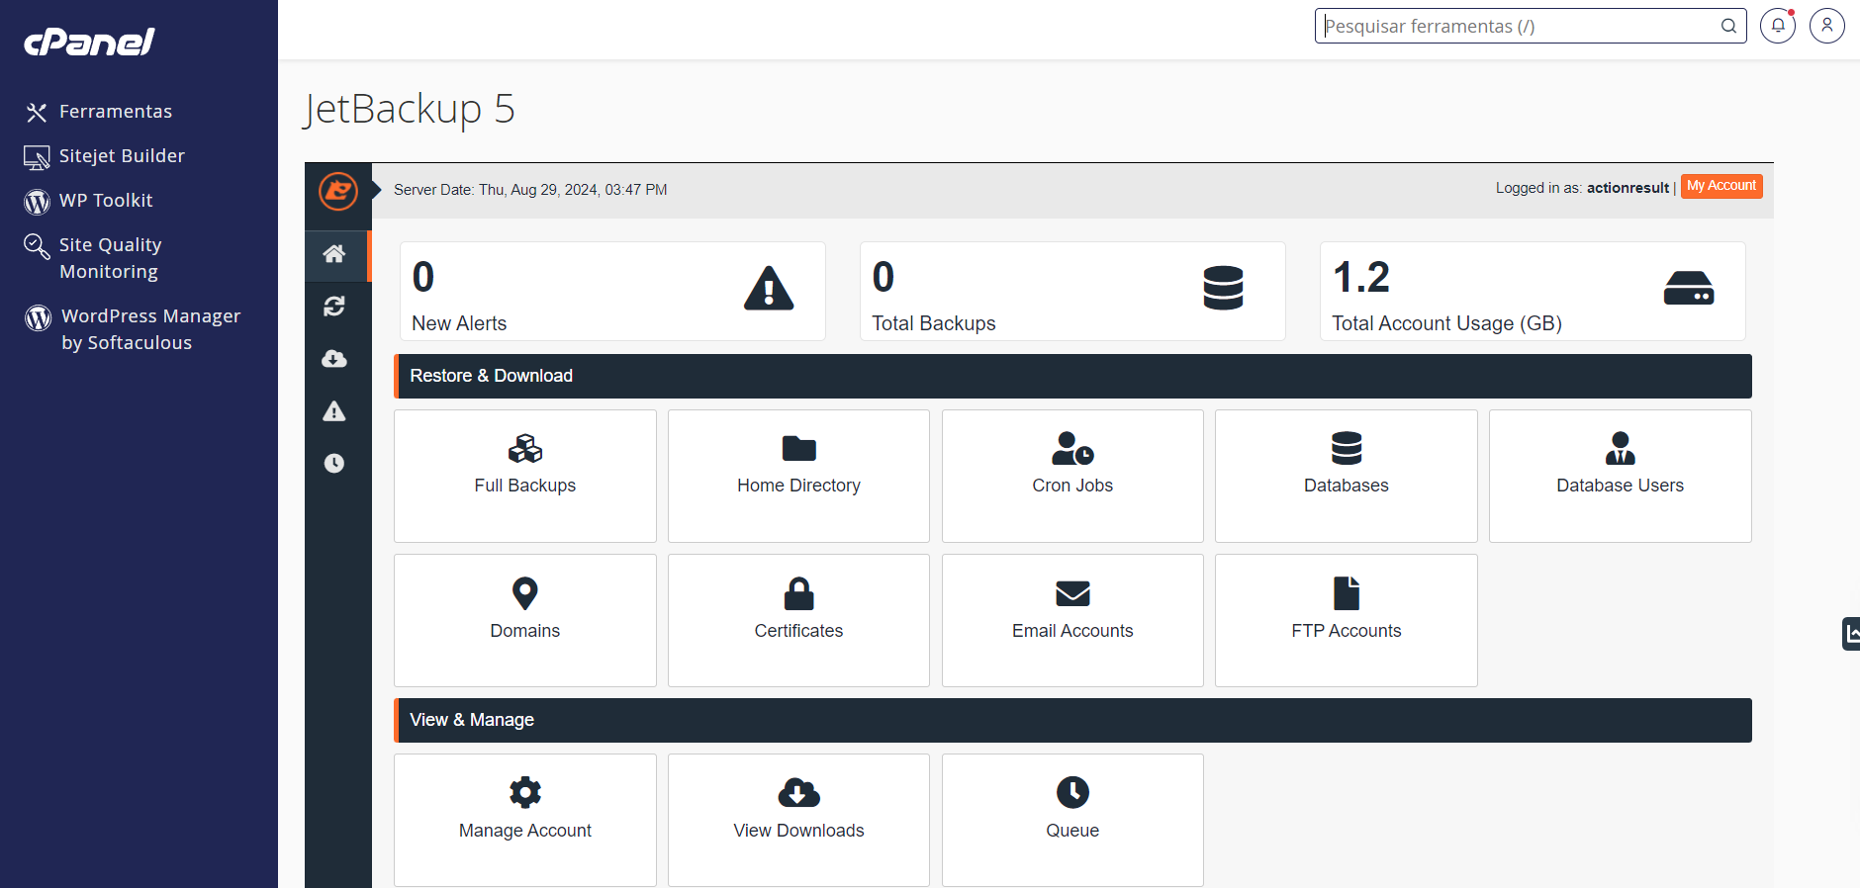The image size is (1860, 888).
Task: Click the warning triangle in New Alerts
Action: coord(769,289)
